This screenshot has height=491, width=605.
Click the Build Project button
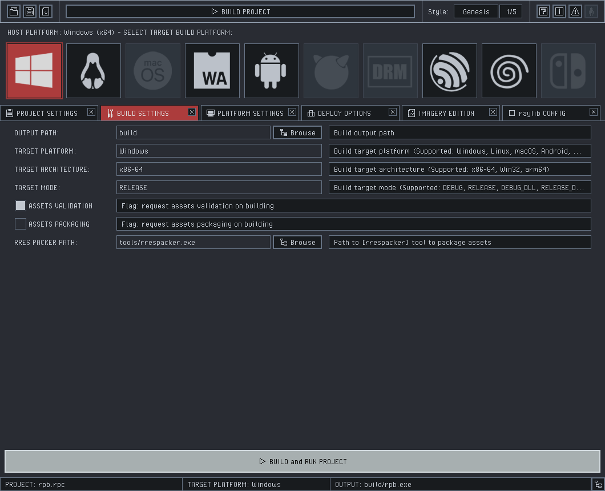pos(240,11)
